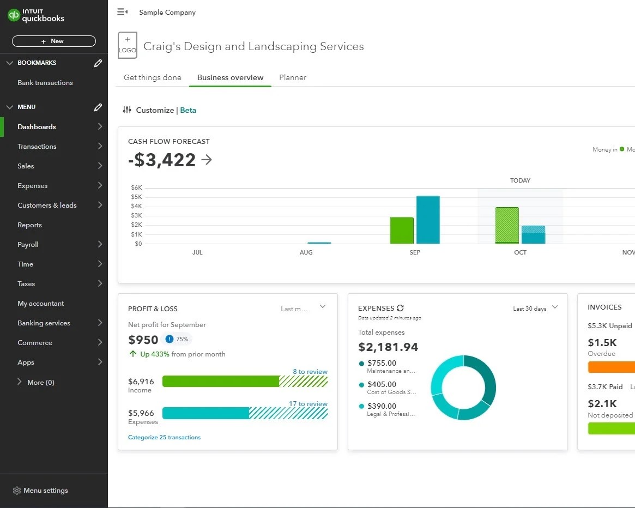This screenshot has height=508, width=635.
Task: Click the orange Overdue invoices bar
Action: click(x=611, y=367)
